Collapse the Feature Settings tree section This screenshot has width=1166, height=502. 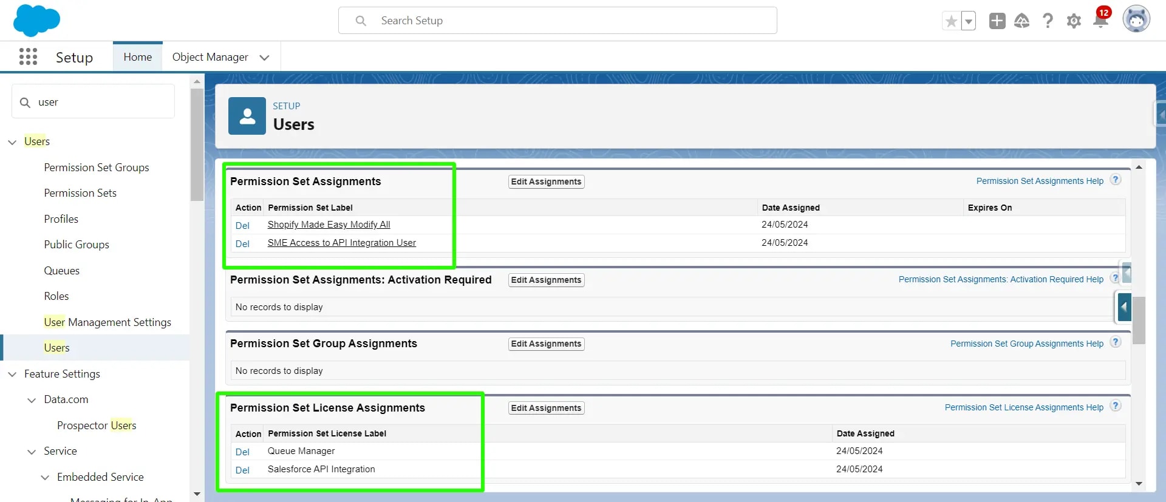12,375
